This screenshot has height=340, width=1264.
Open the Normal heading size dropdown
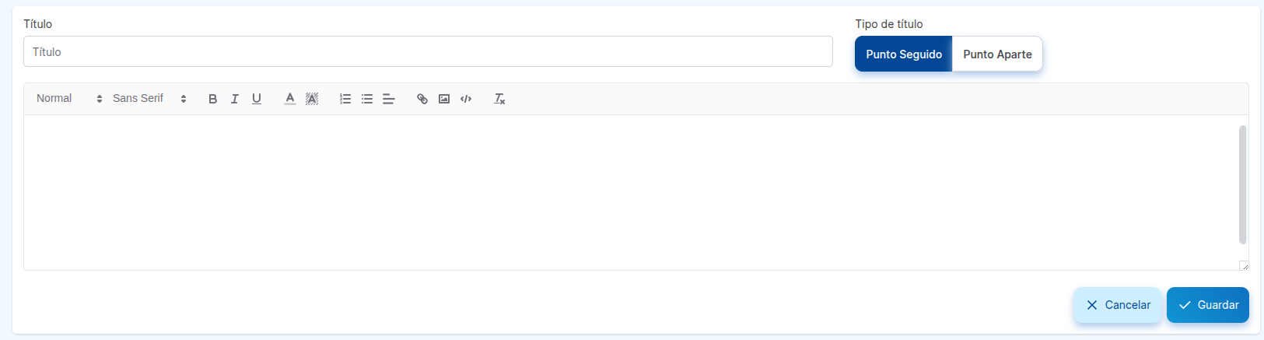coord(68,99)
